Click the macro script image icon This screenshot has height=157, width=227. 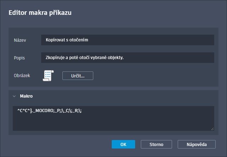(48, 75)
